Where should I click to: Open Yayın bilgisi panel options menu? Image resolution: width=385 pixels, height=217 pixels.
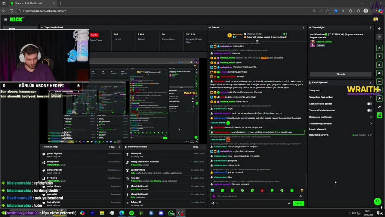coord(370,27)
